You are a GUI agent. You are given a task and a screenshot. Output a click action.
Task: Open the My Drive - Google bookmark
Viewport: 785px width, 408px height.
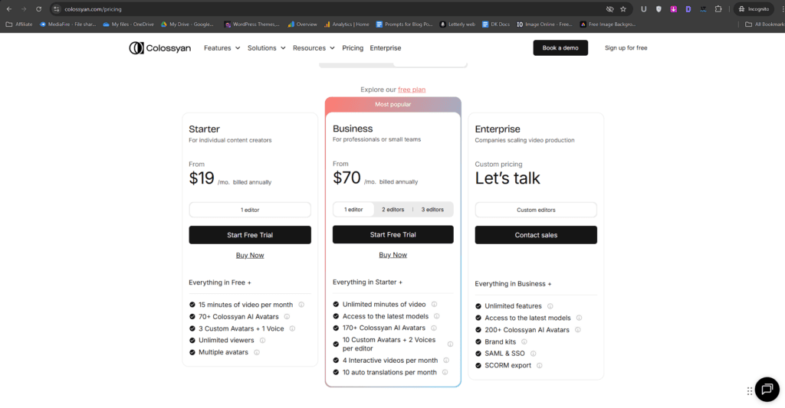[x=187, y=24]
